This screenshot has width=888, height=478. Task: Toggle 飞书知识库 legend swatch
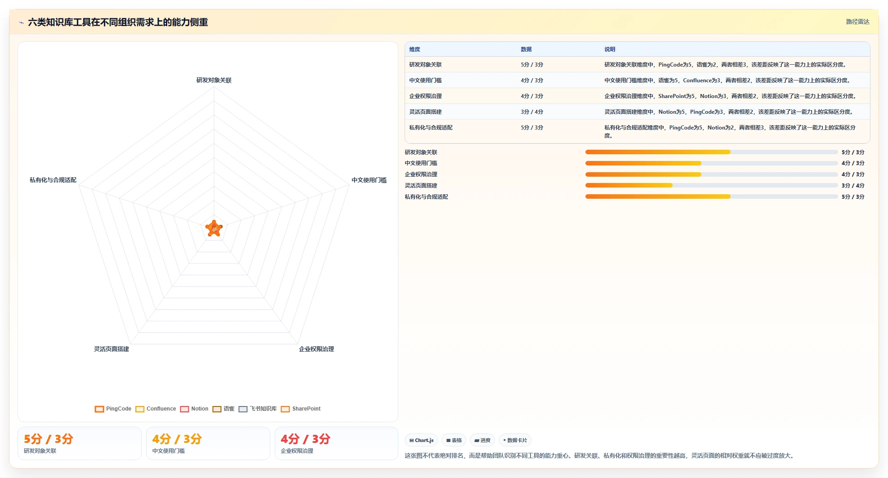(x=243, y=409)
